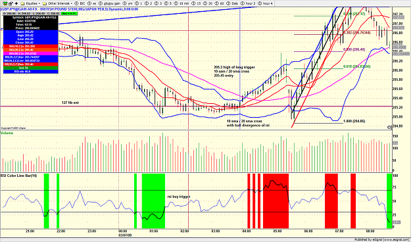The height and width of the screenshot is (242, 411).
Task: Click the 1.000 (204.86) Fibonacci label
Action: coord(354,122)
